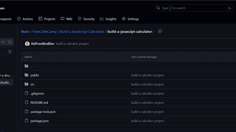Open latest commit 'build a calcultor project'
Image resolution: width=236 pixels, height=132 pixels.
point(72,44)
